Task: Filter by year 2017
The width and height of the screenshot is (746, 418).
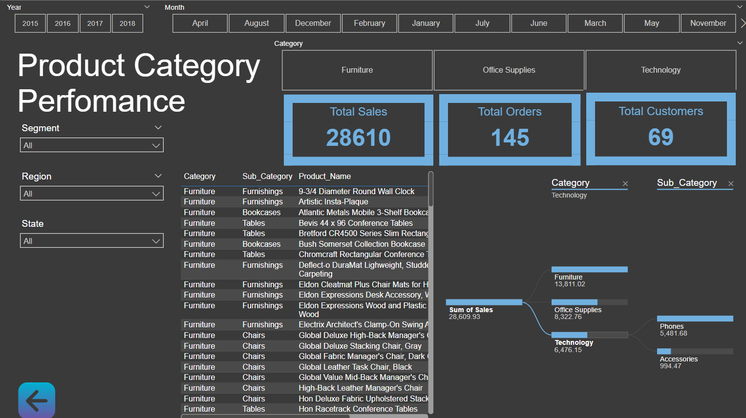Action: coord(95,23)
